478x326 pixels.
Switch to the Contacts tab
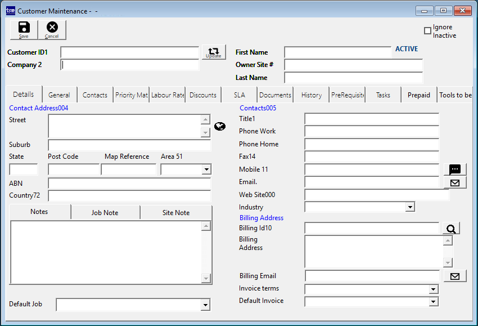pyautogui.click(x=95, y=95)
